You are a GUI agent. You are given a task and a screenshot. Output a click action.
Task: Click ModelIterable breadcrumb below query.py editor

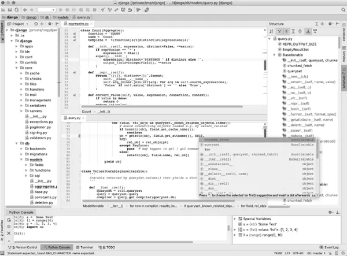pos(93,206)
